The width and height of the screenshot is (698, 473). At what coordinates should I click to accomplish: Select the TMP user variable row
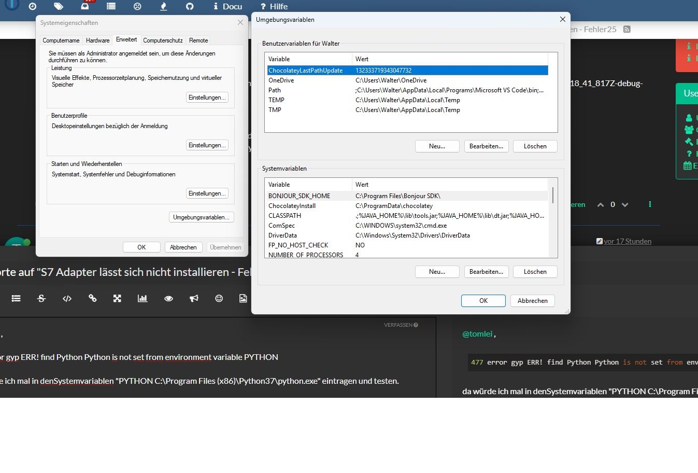407,110
